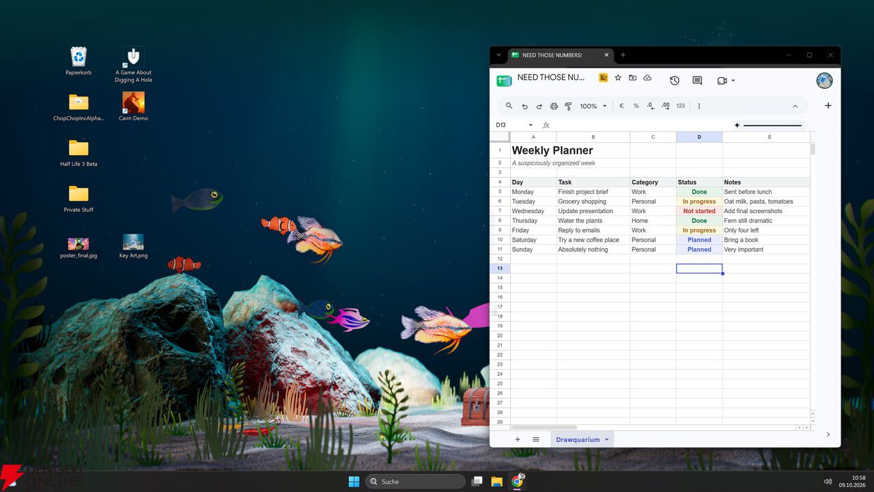This screenshot has height=492, width=874.
Task: Click the move to folder icon
Action: click(632, 78)
